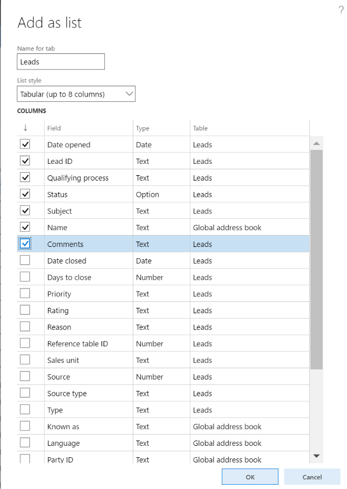Click the Table column header
The width and height of the screenshot is (347, 489).
pyautogui.click(x=200, y=128)
